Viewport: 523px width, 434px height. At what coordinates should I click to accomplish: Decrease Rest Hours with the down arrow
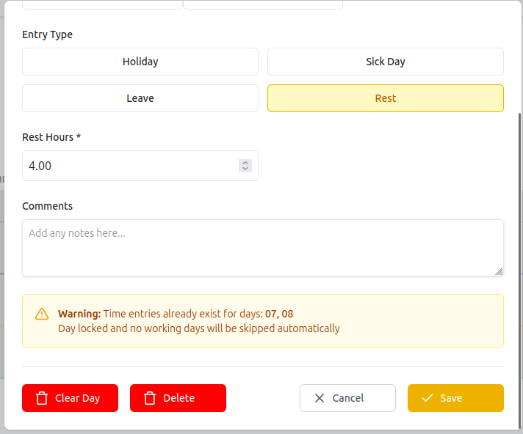pos(245,169)
